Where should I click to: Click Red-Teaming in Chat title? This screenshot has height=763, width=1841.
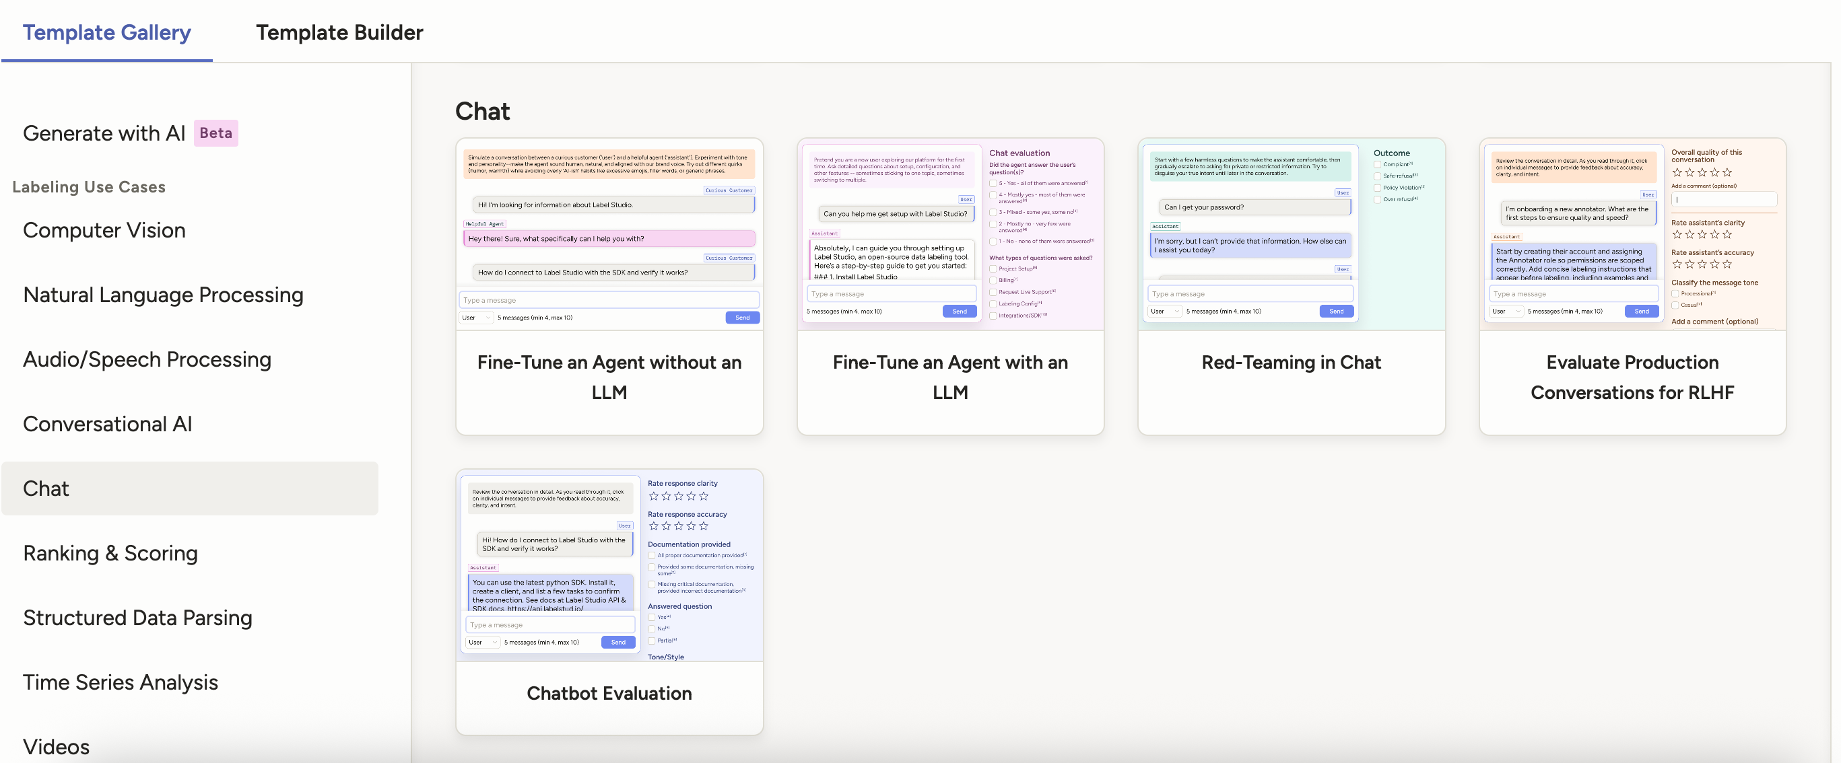[x=1291, y=362]
